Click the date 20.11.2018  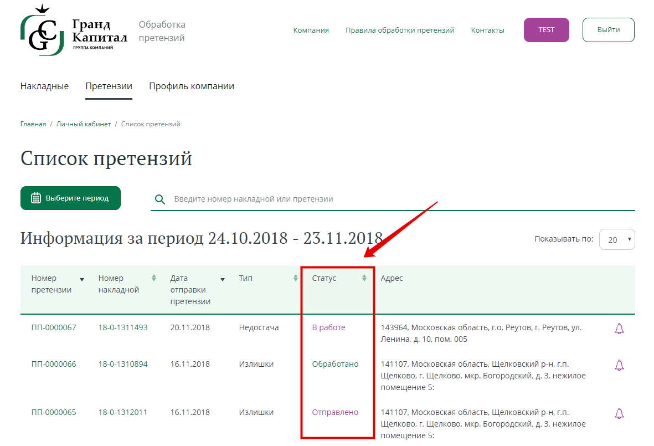(190, 327)
